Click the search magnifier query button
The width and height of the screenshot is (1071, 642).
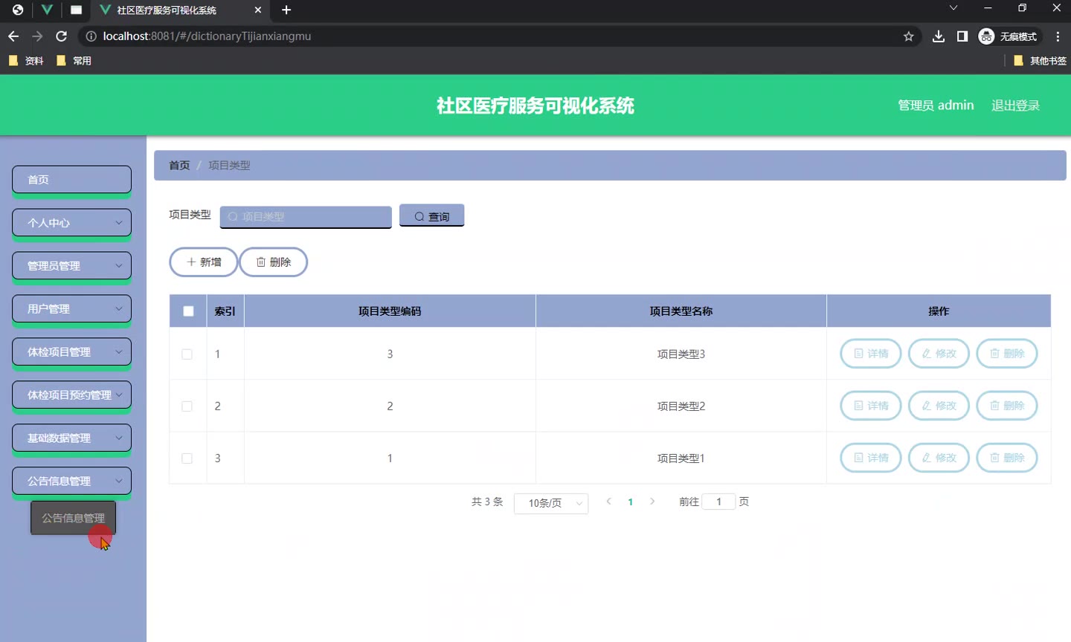[431, 216]
